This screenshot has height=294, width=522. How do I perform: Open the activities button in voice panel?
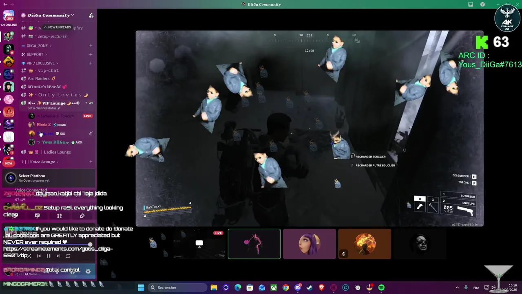(60, 216)
